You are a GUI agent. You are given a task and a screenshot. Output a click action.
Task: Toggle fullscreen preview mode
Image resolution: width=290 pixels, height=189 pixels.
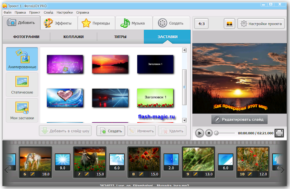point(279,133)
